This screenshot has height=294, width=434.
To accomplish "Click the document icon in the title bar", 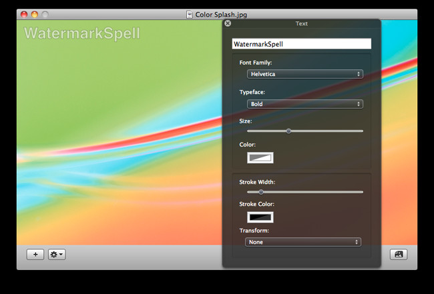I will coord(189,15).
